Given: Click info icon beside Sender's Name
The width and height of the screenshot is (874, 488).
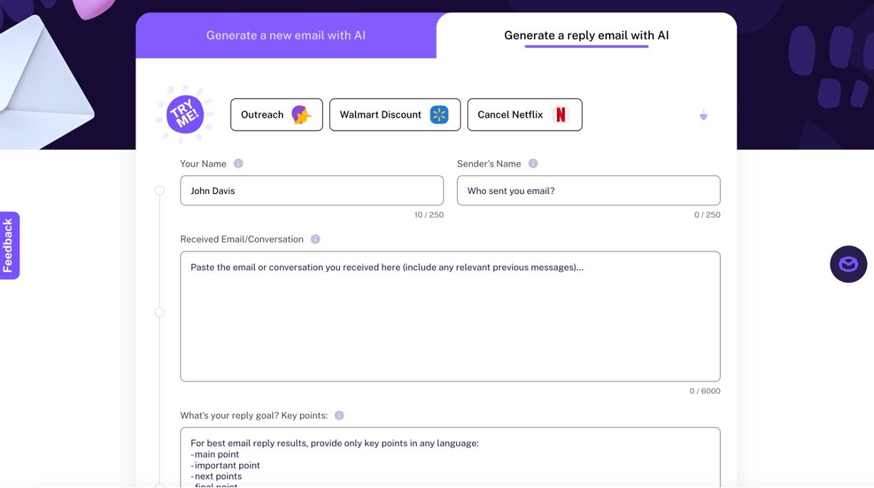Looking at the screenshot, I should tap(533, 163).
